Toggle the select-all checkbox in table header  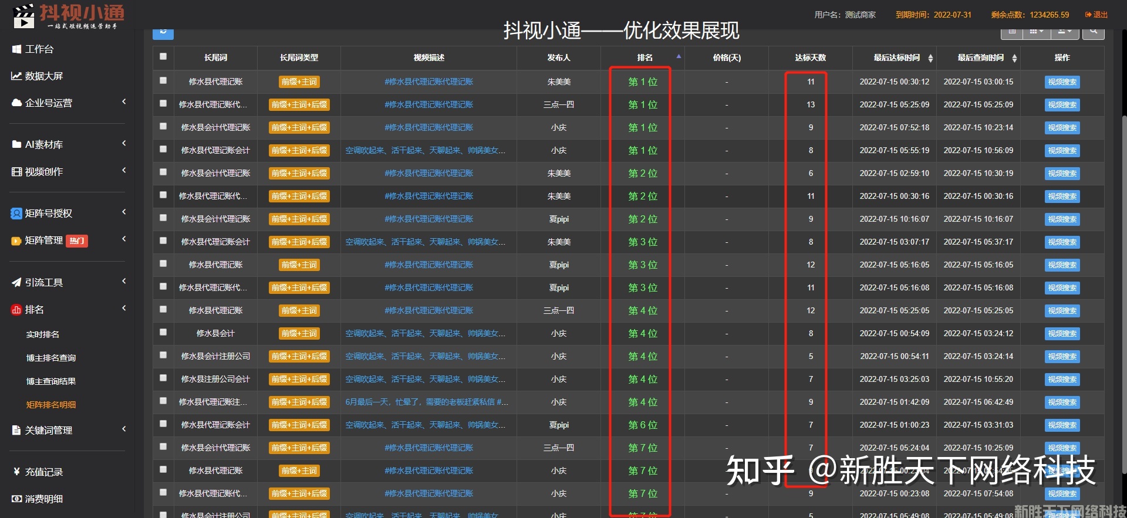click(x=163, y=57)
